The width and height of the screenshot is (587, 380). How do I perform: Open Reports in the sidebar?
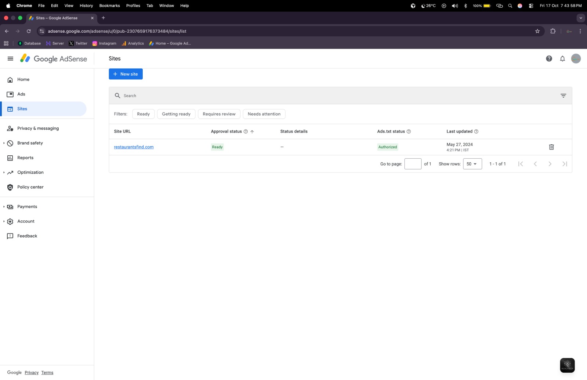25,158
